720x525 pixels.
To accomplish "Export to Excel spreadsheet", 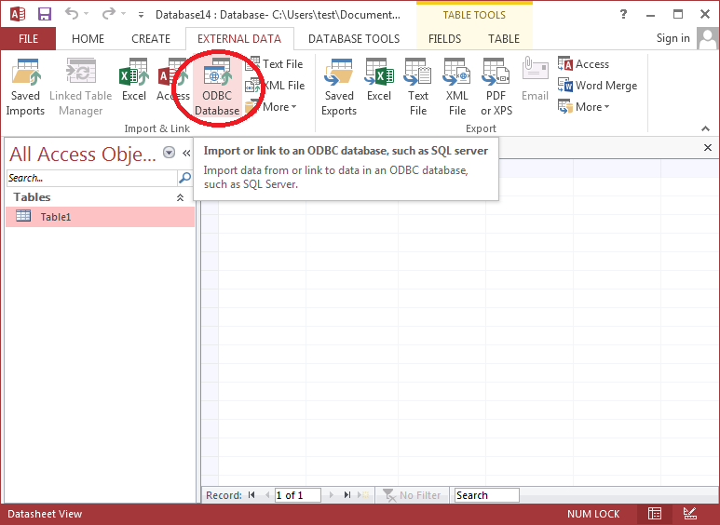I will tap(379, 80).
